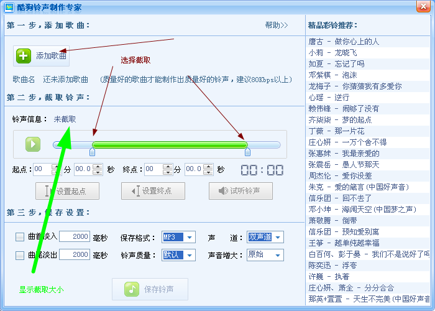Image resolution: width=435 pixels, height=311 pixels.
Task: Click the start point seconds field
Action: 83,169
